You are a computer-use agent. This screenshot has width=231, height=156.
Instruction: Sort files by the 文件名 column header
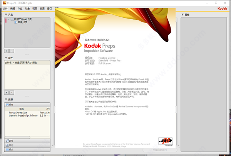(8, 63)
